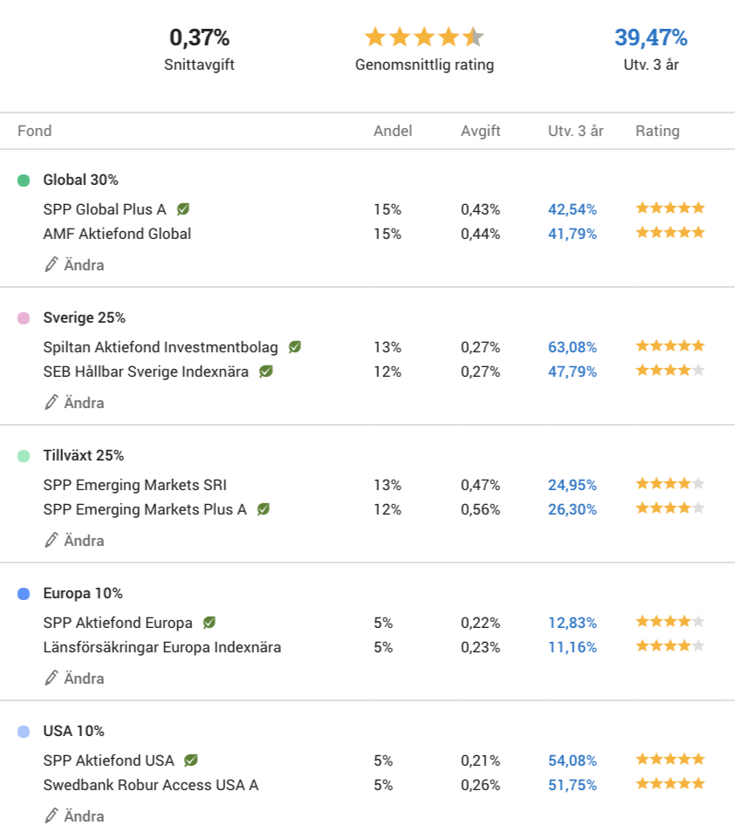Click the green leaf icon beside SPP Global Plus A
Image resolution: width=735 pixels, height=839 pixels.
(183, 208)
